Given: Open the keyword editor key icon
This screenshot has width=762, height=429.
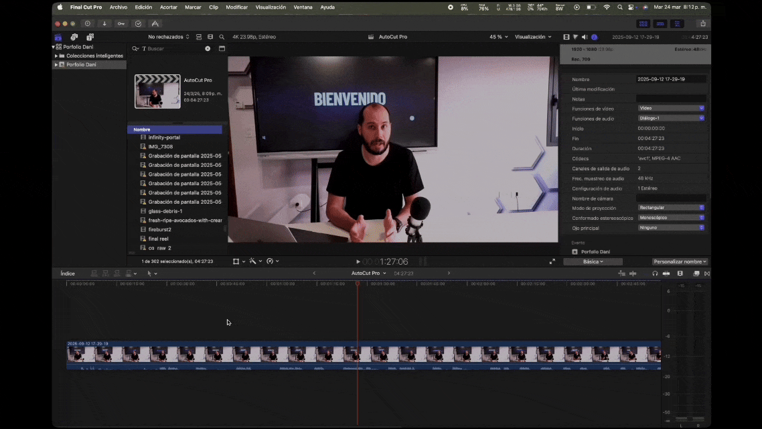Looking at the screenshot, I should click(121, 23).
